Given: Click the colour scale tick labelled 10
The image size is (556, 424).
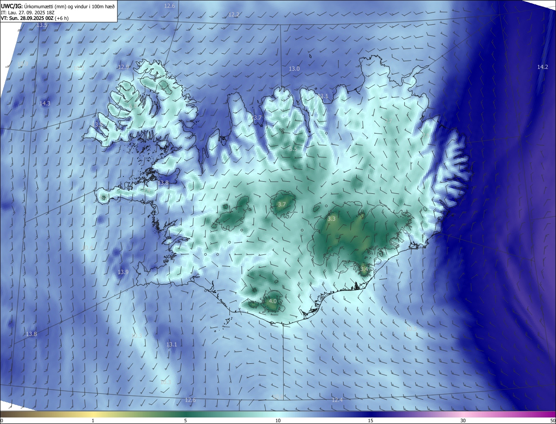Looking at the screenshot, I should 278,421.
